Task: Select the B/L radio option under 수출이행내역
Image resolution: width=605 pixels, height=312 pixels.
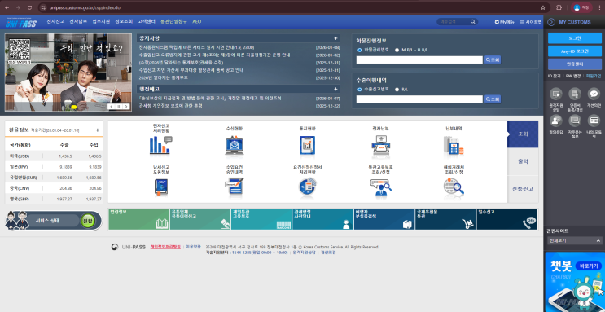Action: pos(397,89)
